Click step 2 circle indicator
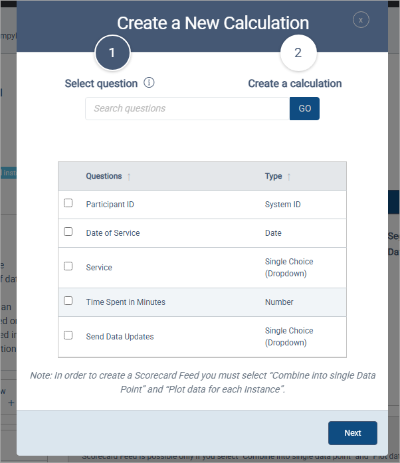 298,53
